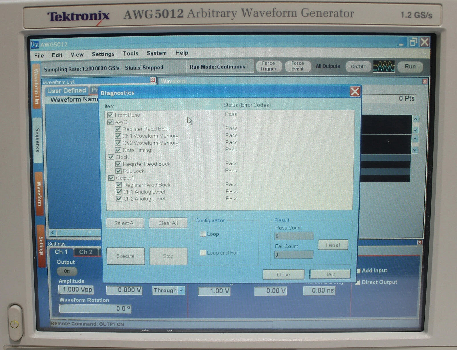Toggle the Clock group checkbox
The image size is (457, 350).
pos(111,157)
